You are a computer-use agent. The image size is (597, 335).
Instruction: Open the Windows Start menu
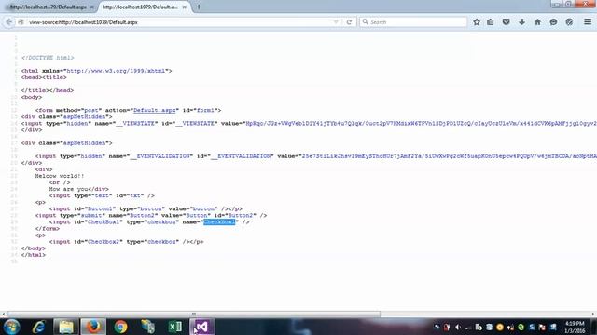point(11,327)
